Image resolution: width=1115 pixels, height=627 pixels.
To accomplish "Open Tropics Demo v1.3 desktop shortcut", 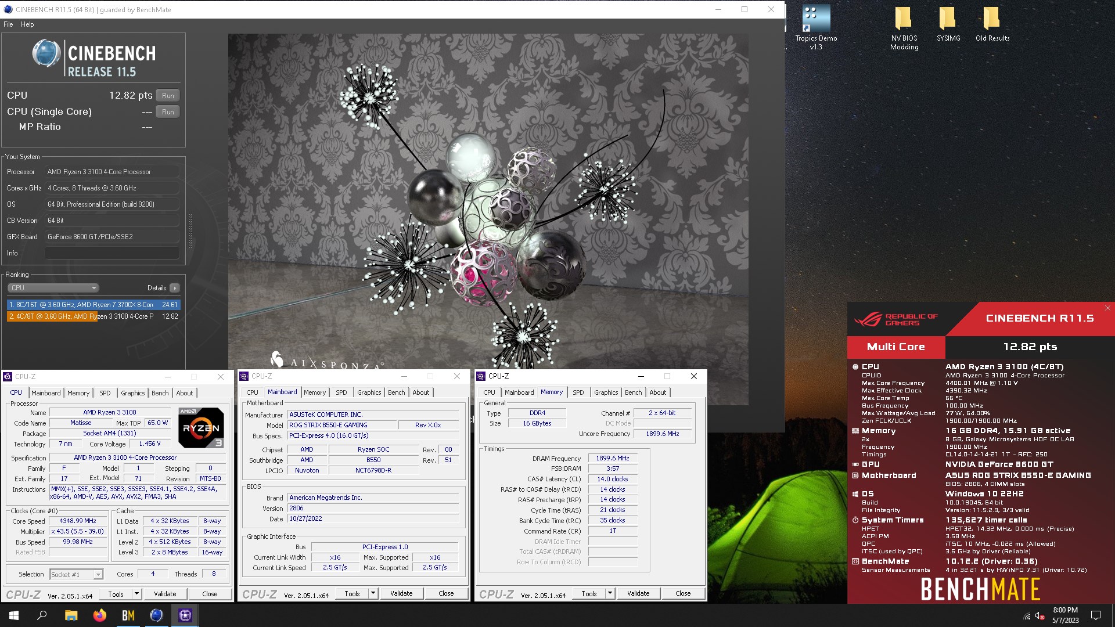I will point(816,27).
